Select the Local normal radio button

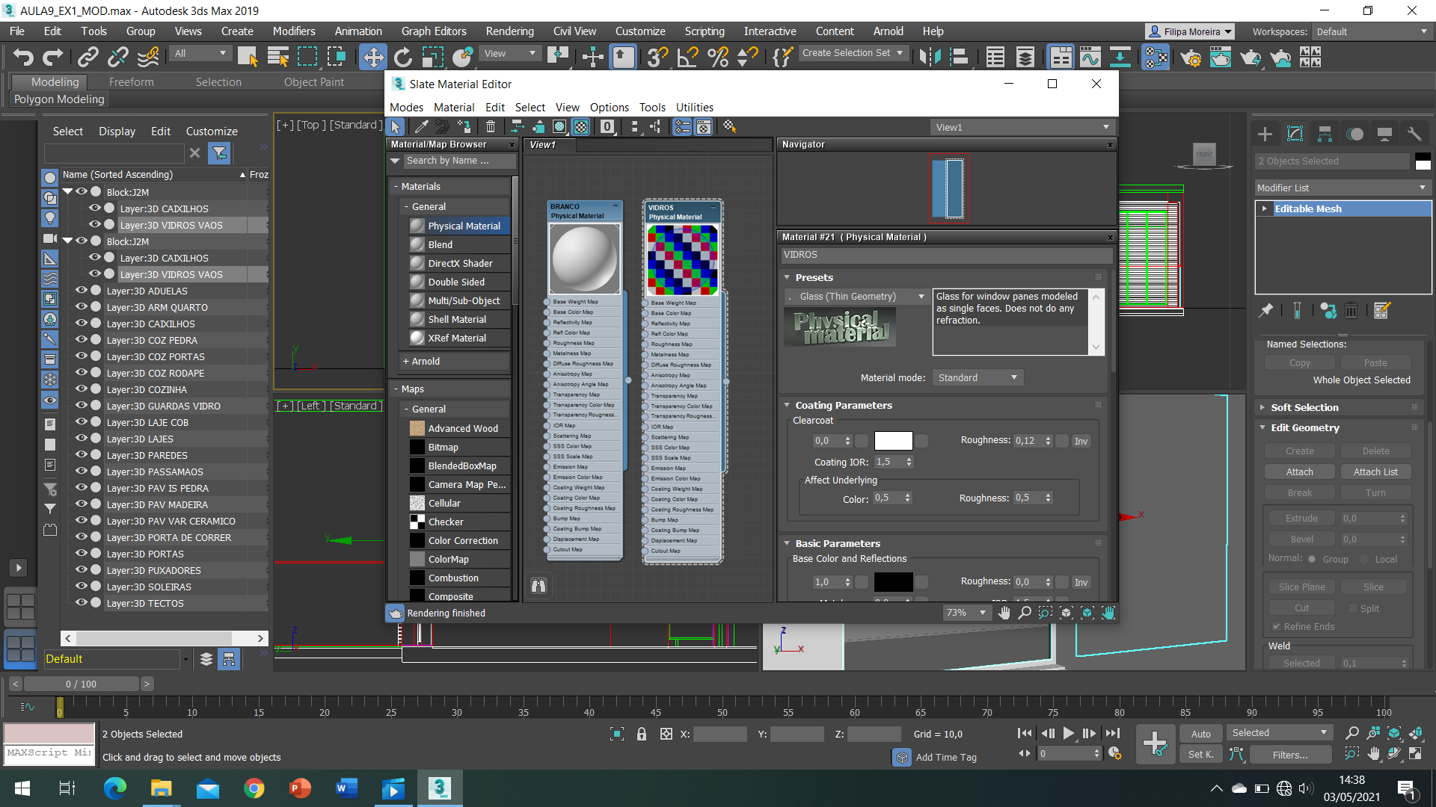(1364, 559)
